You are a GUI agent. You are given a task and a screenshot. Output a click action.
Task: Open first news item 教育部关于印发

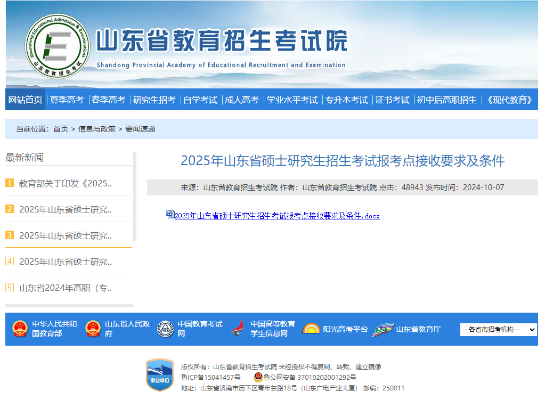coord(65,183)
